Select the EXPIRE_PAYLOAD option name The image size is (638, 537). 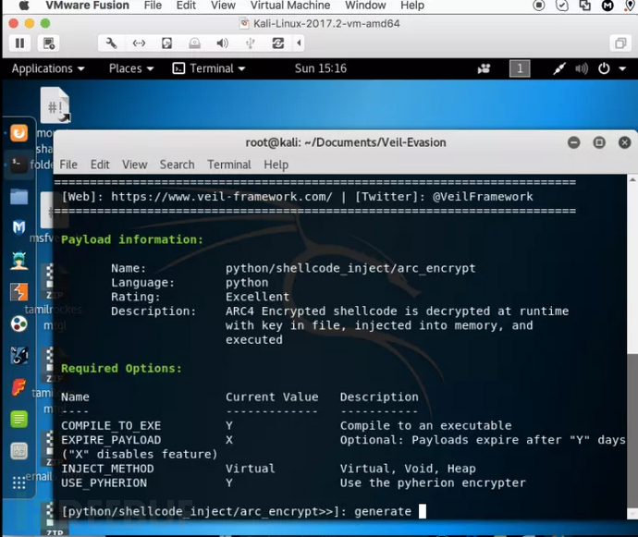pos(111,440)
